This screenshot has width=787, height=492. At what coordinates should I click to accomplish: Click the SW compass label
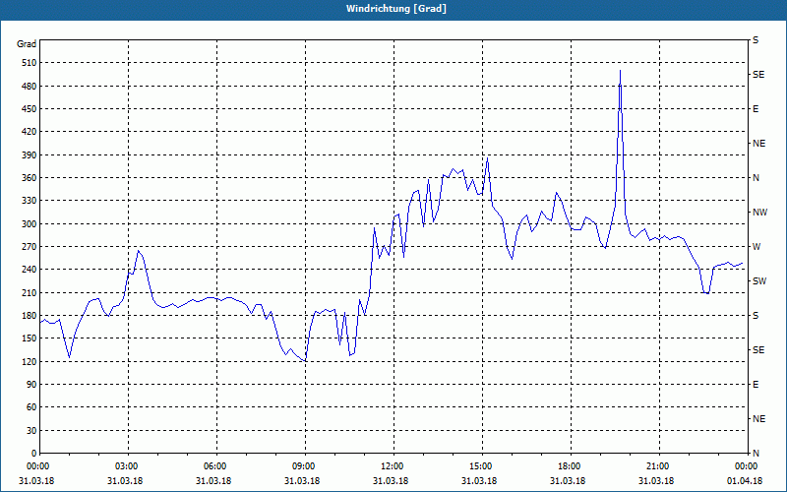point(759,281)
